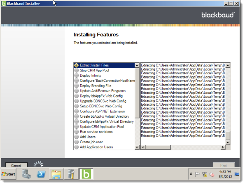
Task: Click status icon beside Configure BackConnectionHostName
Action: (77, 81)
